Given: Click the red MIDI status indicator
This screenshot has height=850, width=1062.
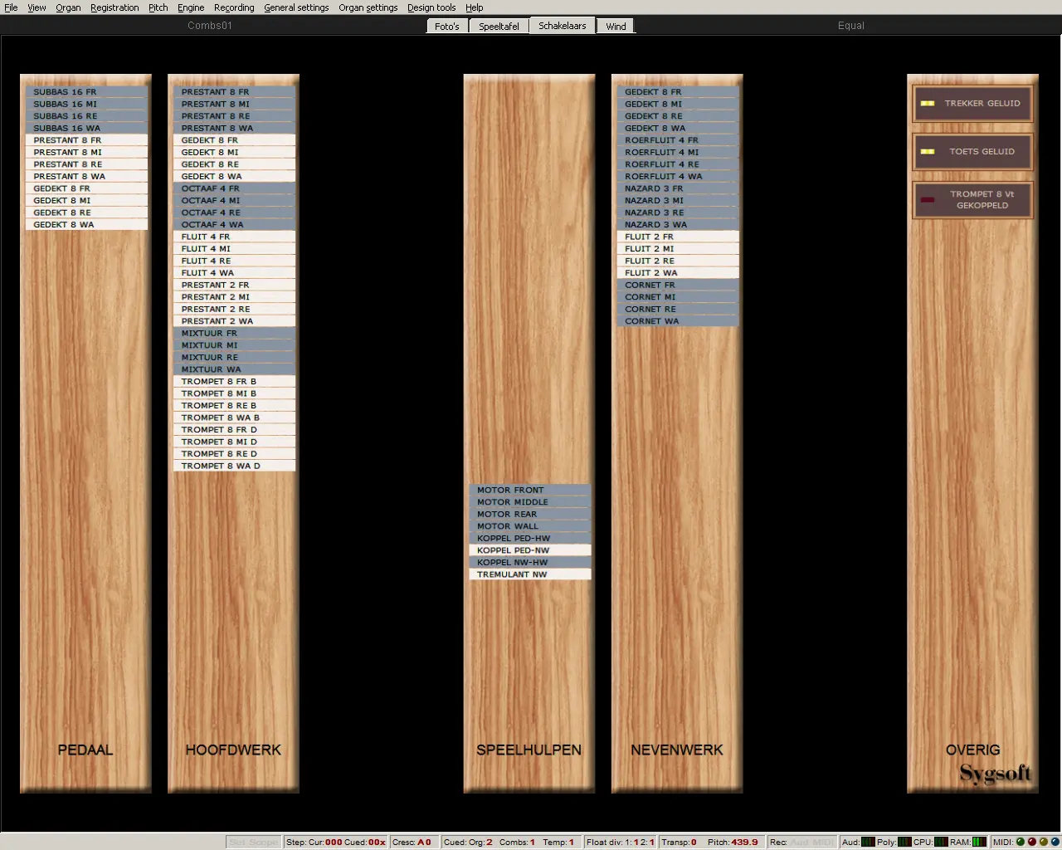Looking at the screenshot, I should point(1032,842).
